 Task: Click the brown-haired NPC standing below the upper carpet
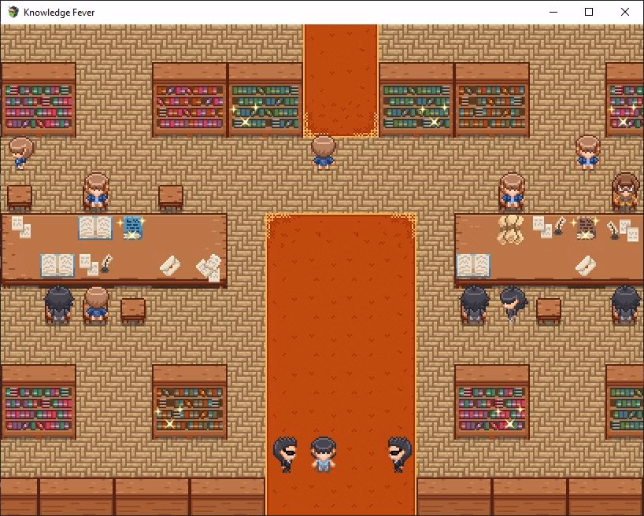[x=324, y=153]
